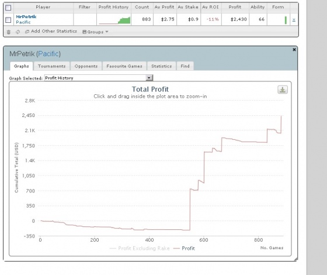
Task: Click the Profit History sparkline thumbnail
Action: coord(114,20)
